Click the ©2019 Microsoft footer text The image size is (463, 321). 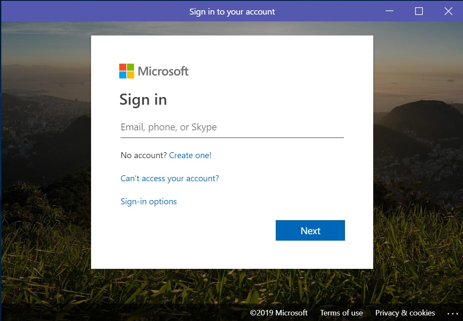tap(279, 313)
